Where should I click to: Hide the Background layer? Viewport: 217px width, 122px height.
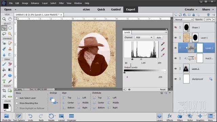(176, 79)
